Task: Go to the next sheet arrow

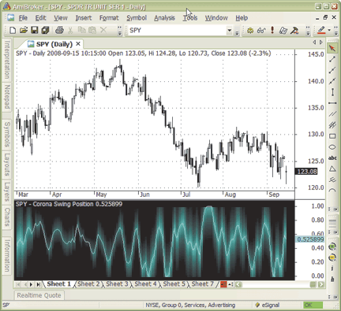Action: point(31,284)
